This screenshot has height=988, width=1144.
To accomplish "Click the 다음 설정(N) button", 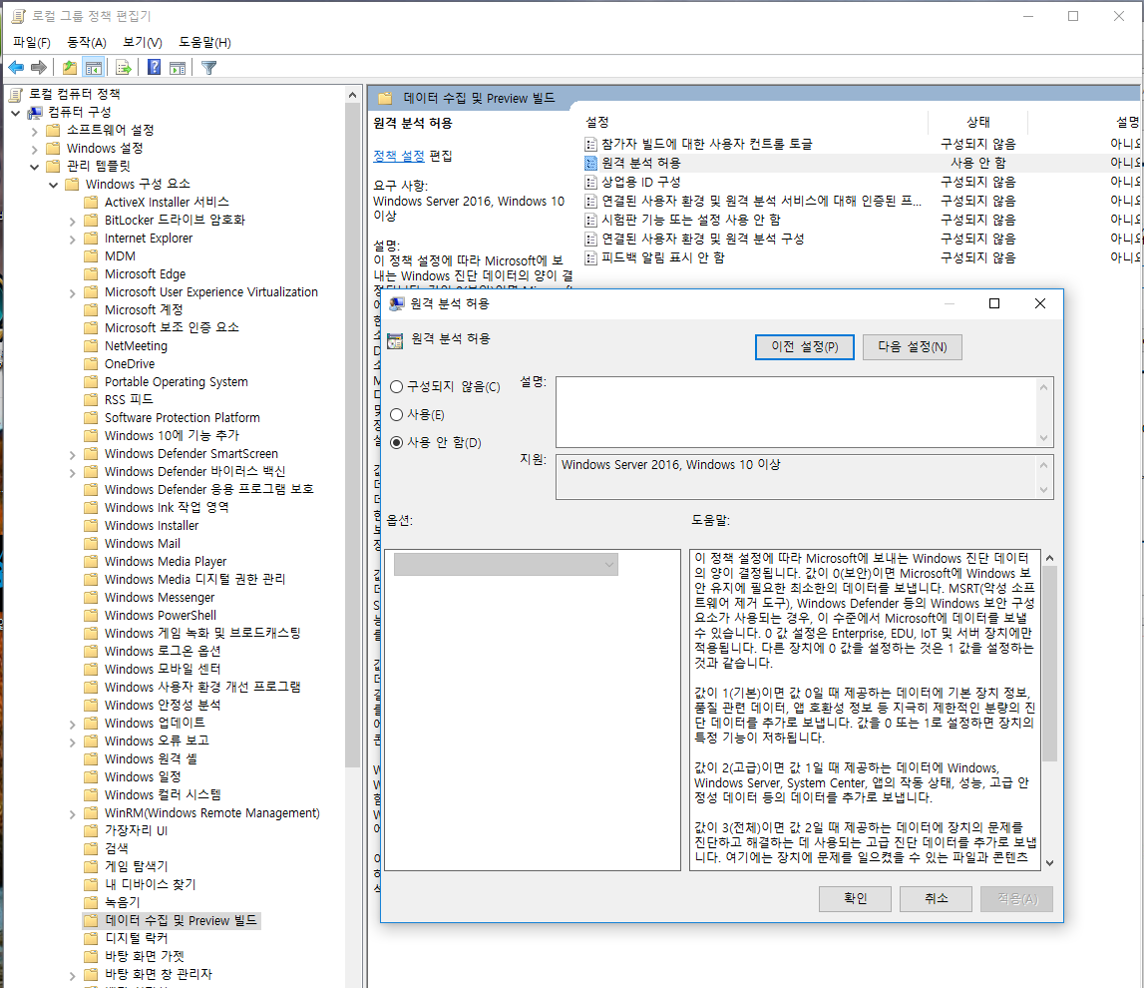I will [912, 346].
